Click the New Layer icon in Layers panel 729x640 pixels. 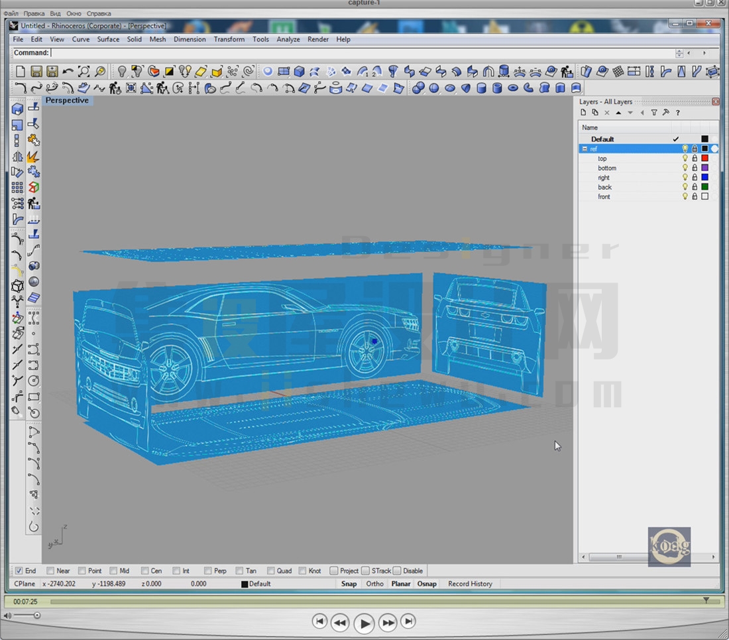click(x=583, y=113)
